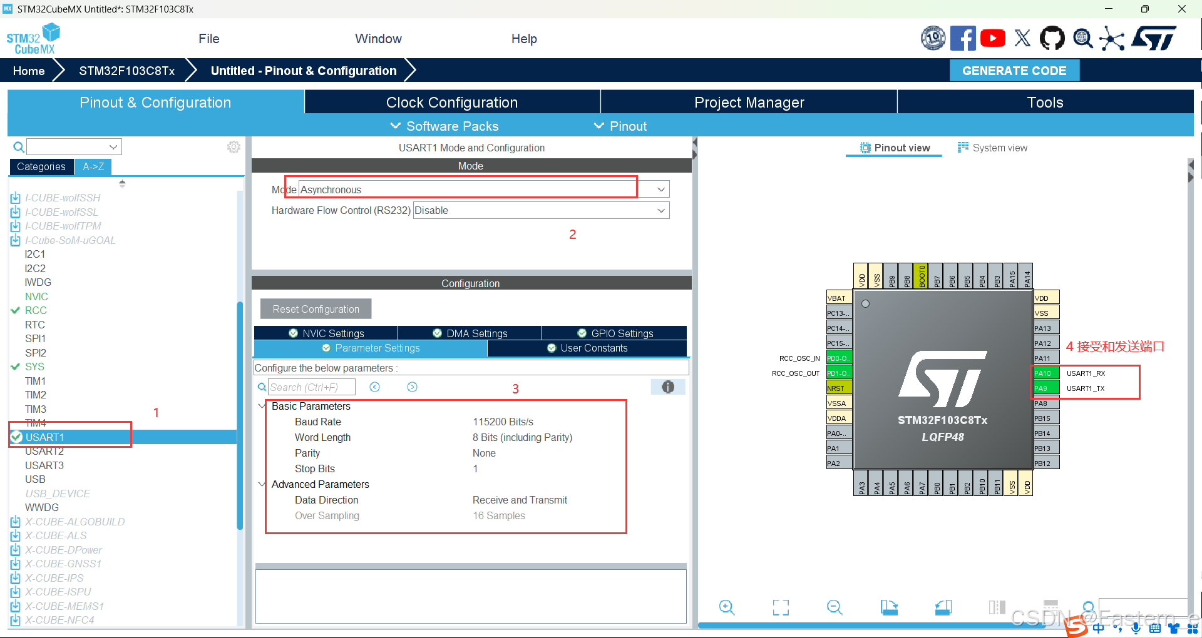Open the File menu
This screenshot has width=1202, height=638.
pos(208,39)
